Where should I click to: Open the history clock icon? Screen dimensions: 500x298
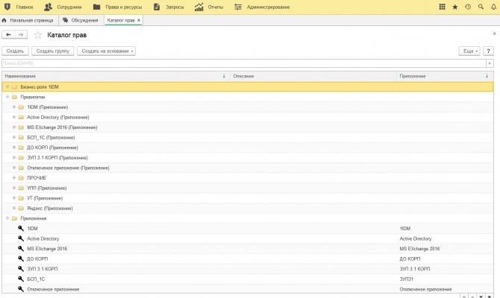pos(468,7)
